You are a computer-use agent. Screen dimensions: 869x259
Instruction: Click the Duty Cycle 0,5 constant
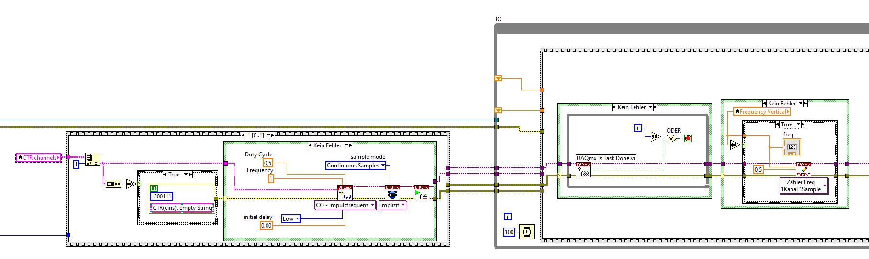point(268,163)
